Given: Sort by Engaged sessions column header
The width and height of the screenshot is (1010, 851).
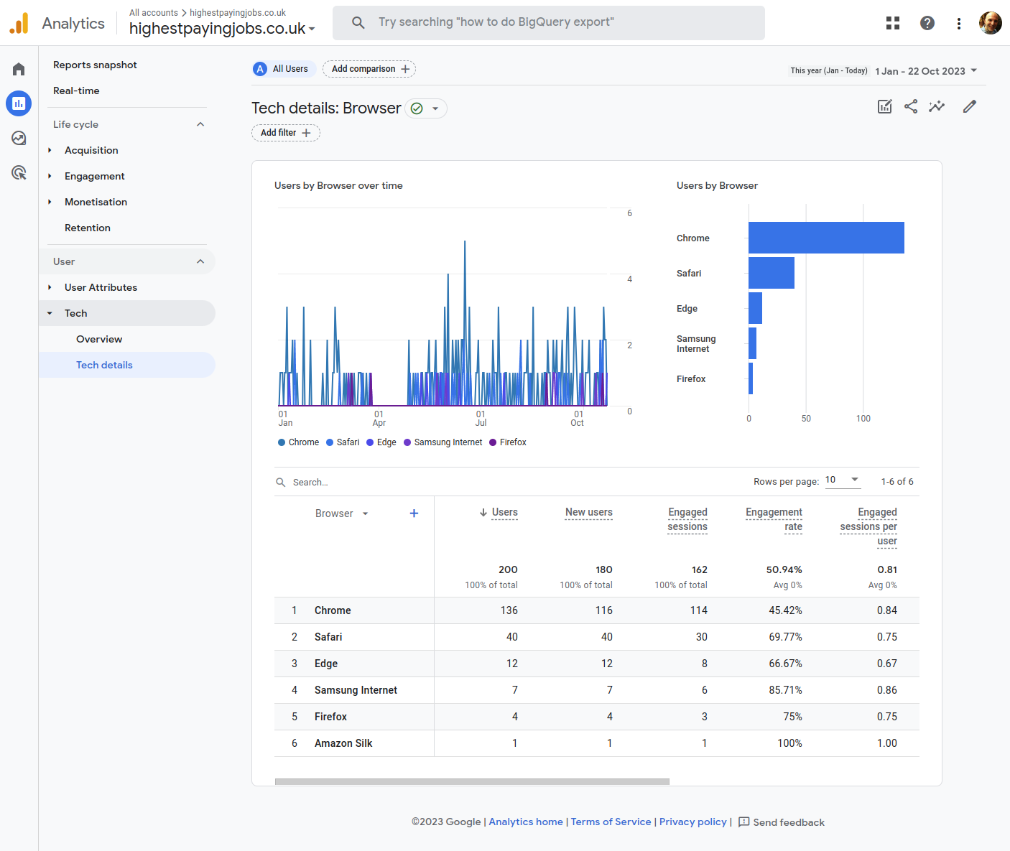Looking at the screenshot, I should pyautogui.click(x=687, y=519).
